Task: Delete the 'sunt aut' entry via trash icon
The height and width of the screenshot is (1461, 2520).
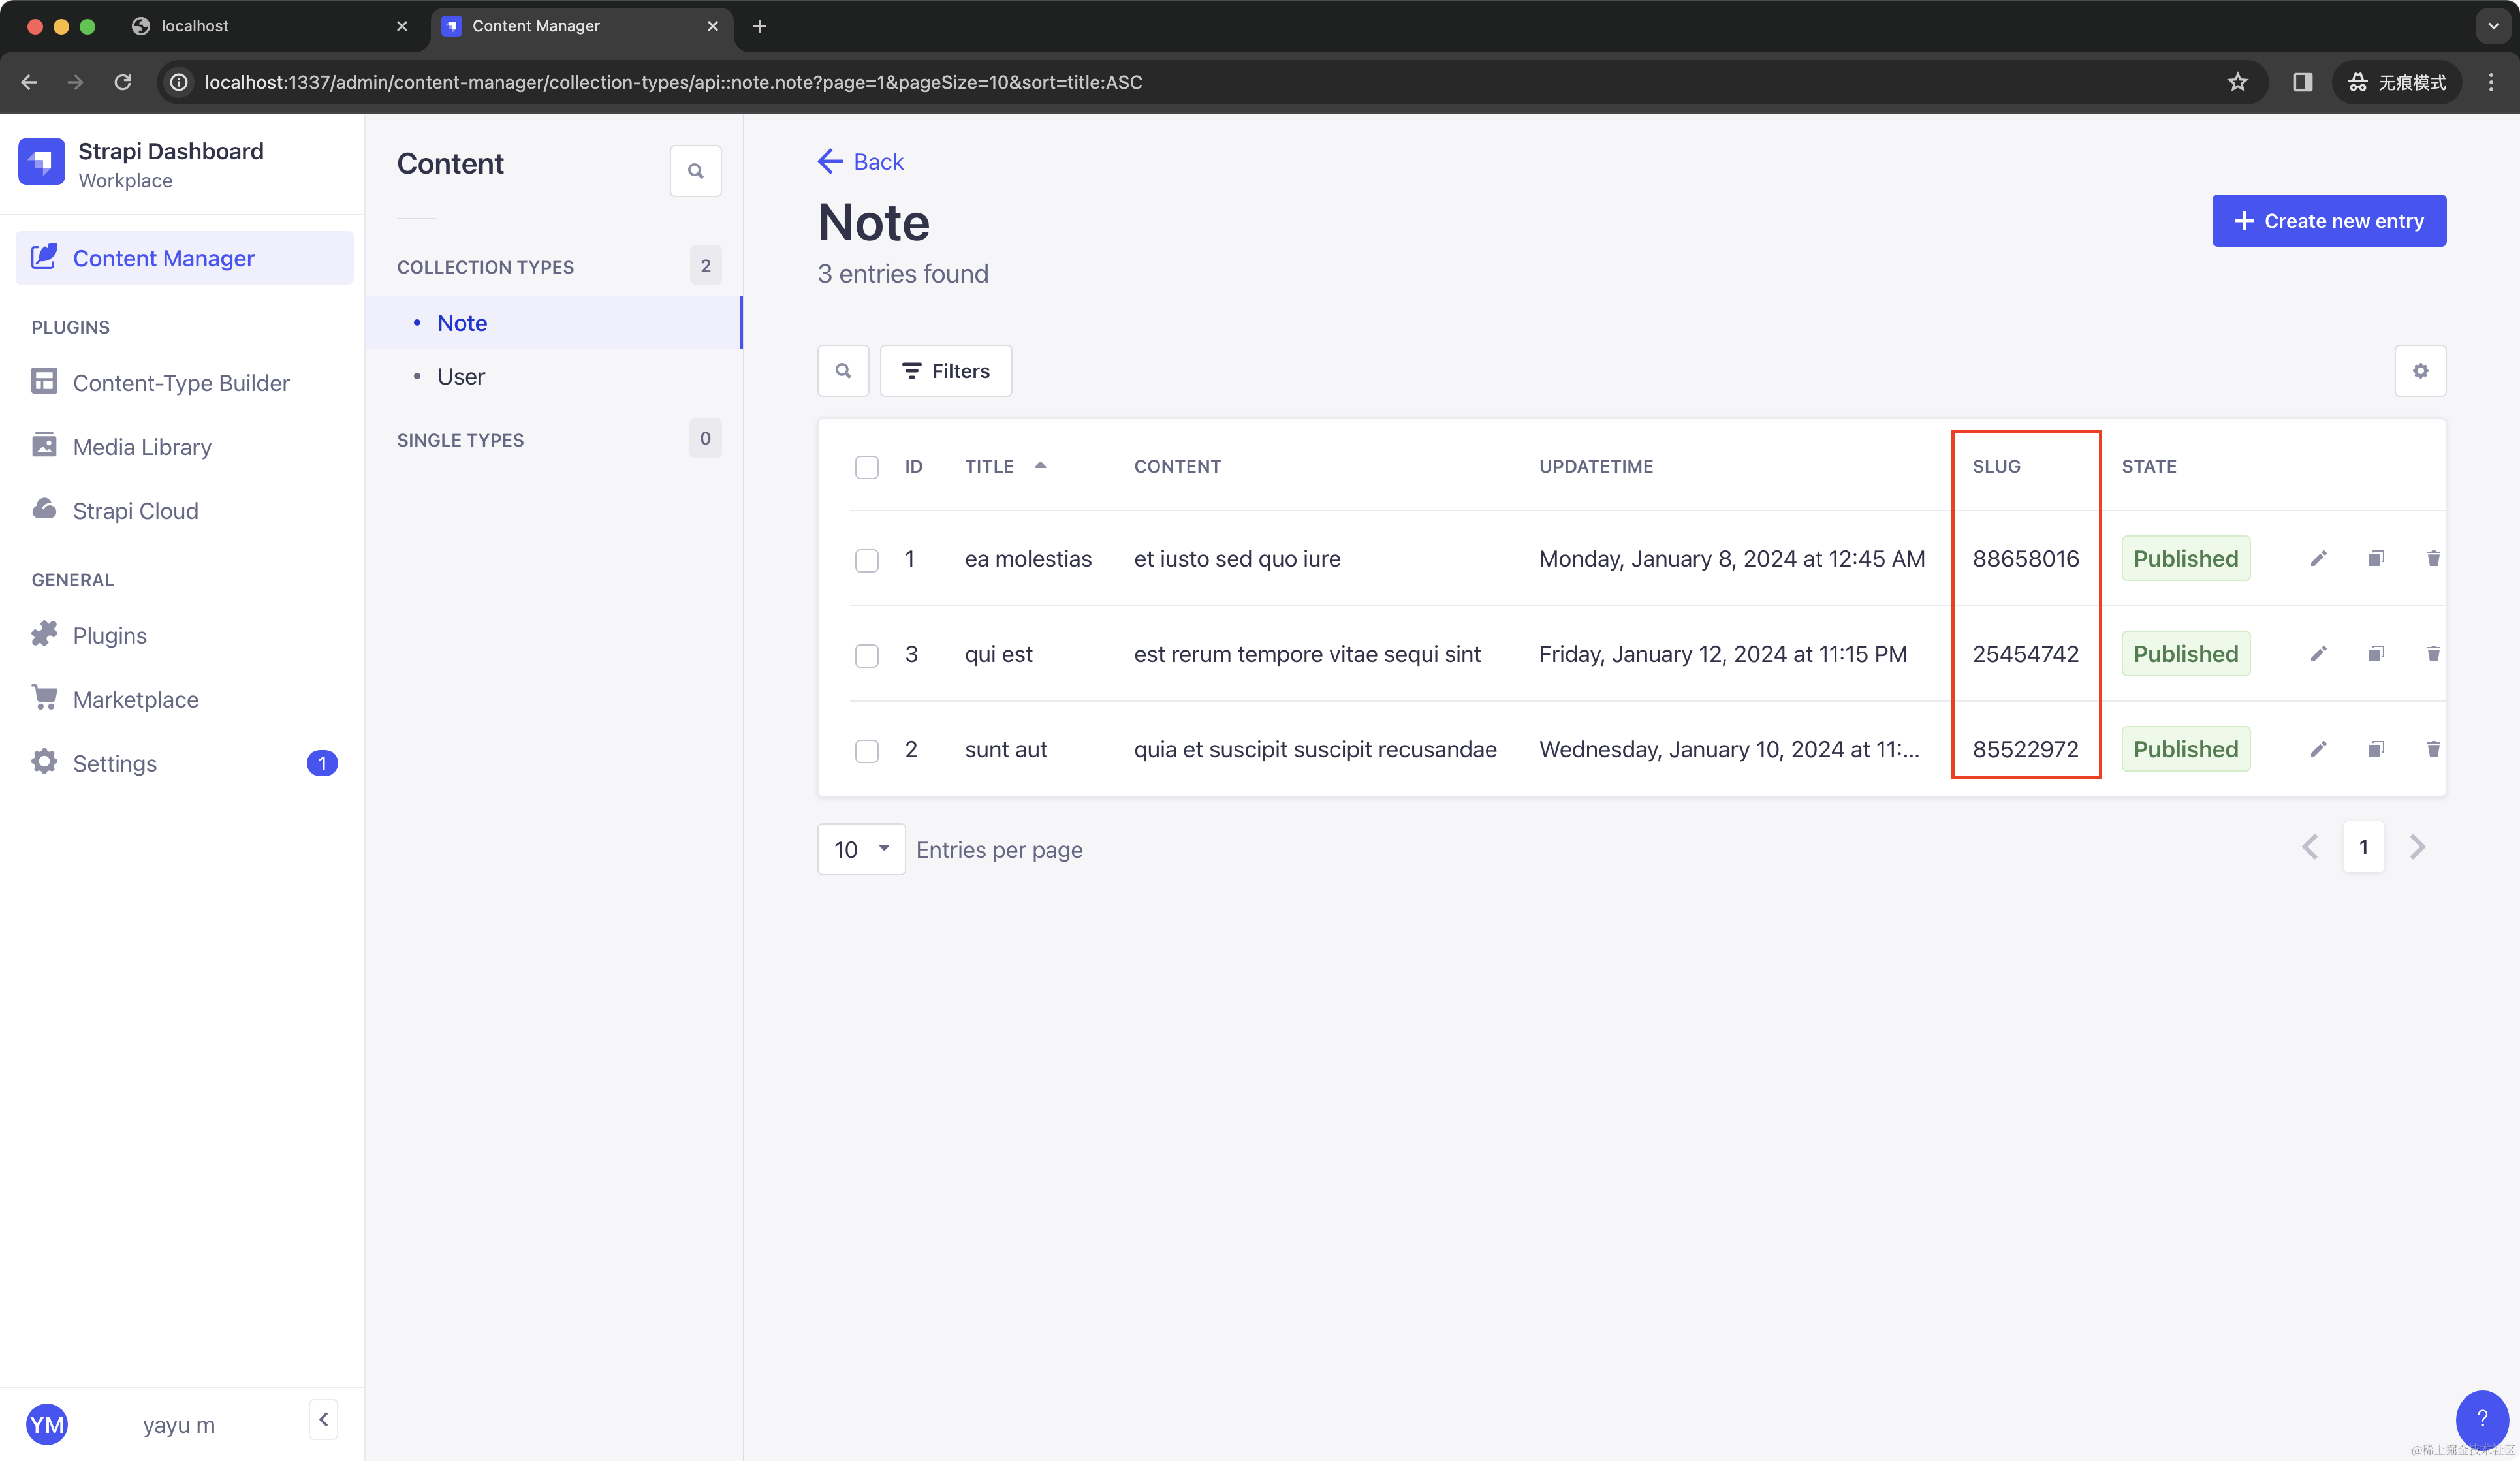Action: point(2433,749)
